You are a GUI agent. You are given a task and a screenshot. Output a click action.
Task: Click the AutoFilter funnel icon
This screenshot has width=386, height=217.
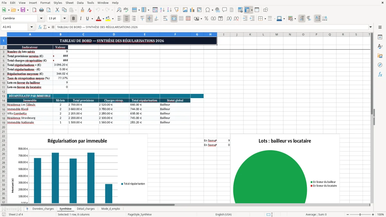pyautogui.click(x=176, y=10)
